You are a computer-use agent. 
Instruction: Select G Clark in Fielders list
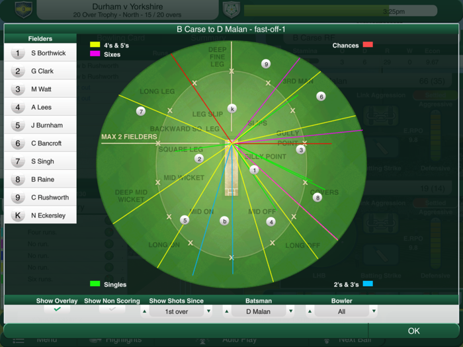(x=40, y=71)
